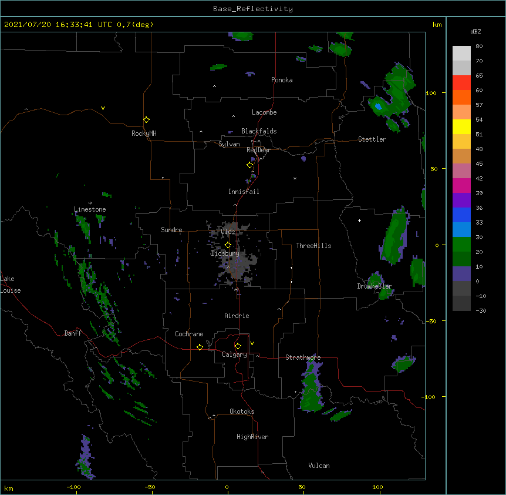
Task: Click the Didsbury town label
Action: [x=225, y=253]
